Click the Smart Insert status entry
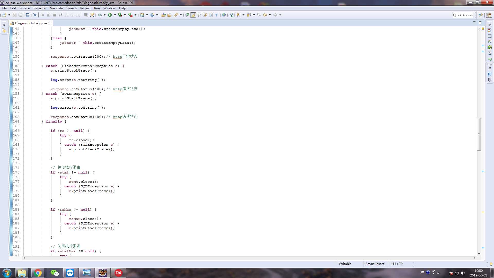Image resolution: width=494 pixels, height=278 pixels. 375,264
